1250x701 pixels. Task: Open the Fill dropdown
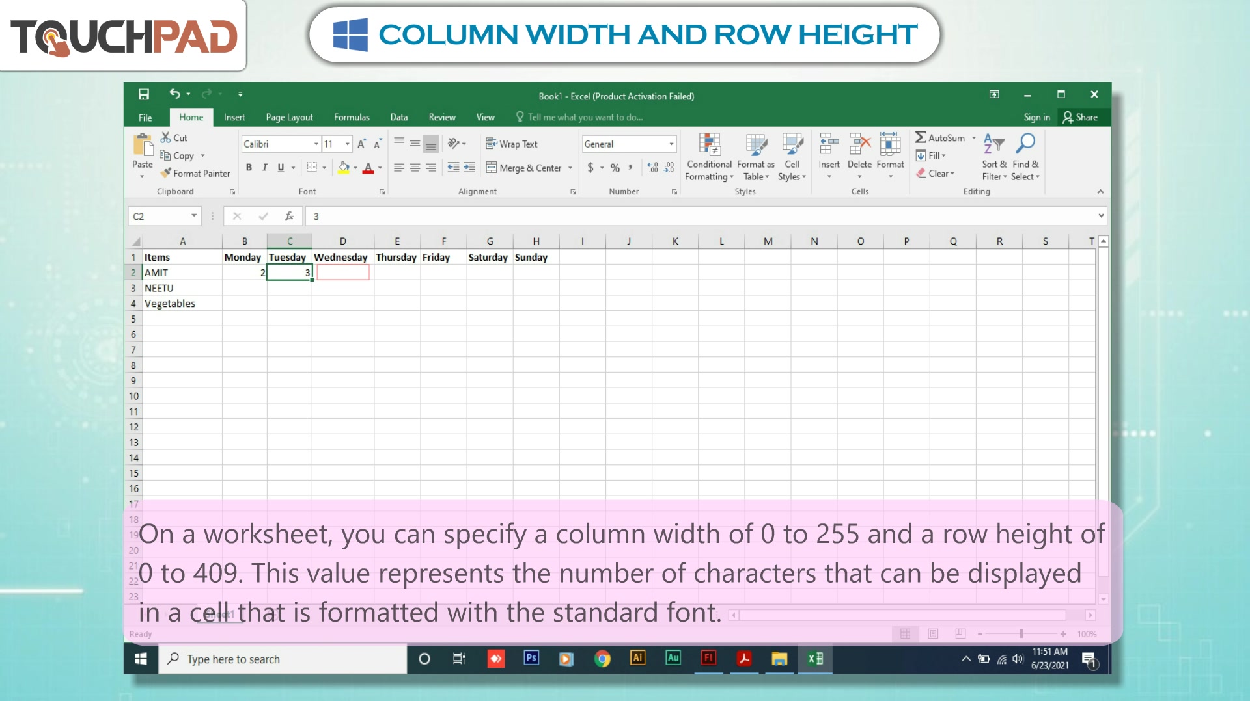931,155
